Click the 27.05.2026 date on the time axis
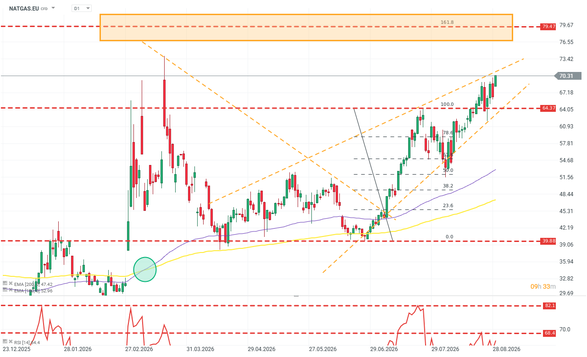 click(323, 349)
